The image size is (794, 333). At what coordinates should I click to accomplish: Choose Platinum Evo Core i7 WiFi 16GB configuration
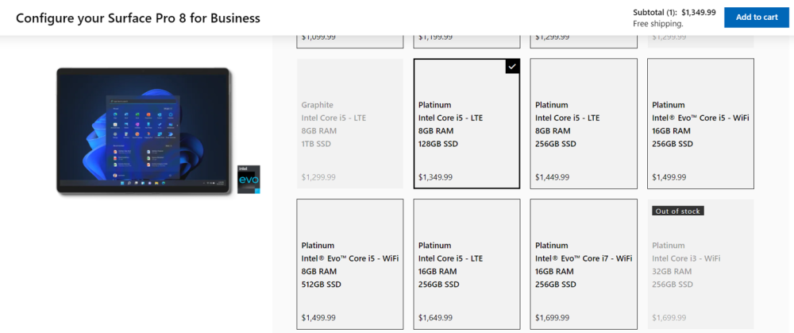pyautogui.click(x=584, y=264)
